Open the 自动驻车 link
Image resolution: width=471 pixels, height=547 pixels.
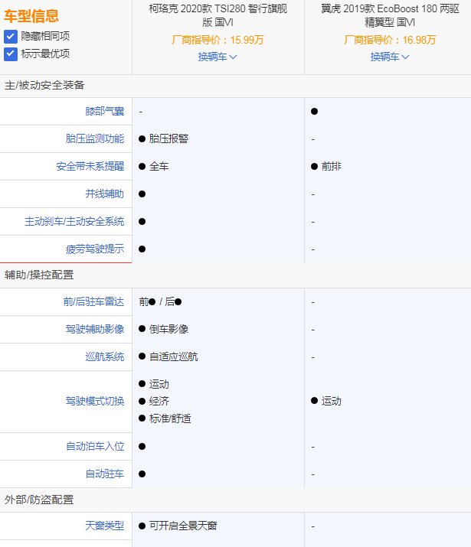pos(104,474)
